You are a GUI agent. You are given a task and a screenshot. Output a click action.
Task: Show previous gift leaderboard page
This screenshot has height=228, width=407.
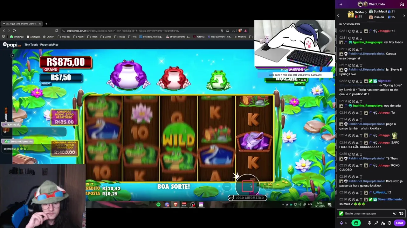tap(338, 16)
